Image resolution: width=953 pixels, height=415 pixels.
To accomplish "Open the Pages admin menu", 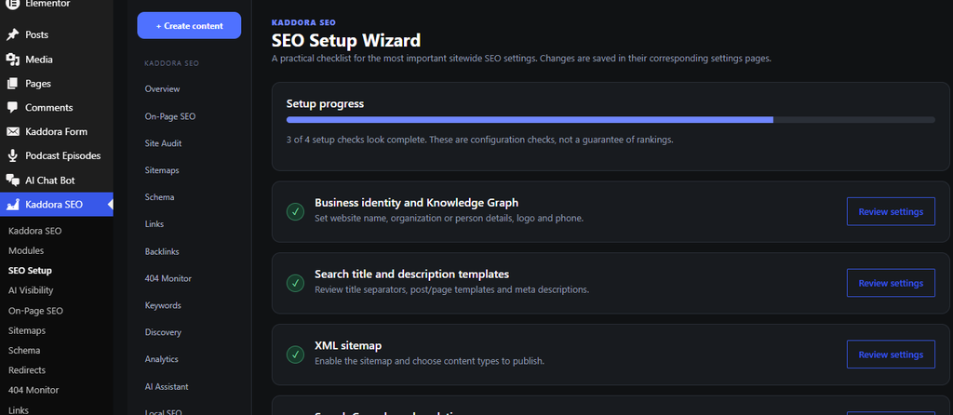I will 57,83.
